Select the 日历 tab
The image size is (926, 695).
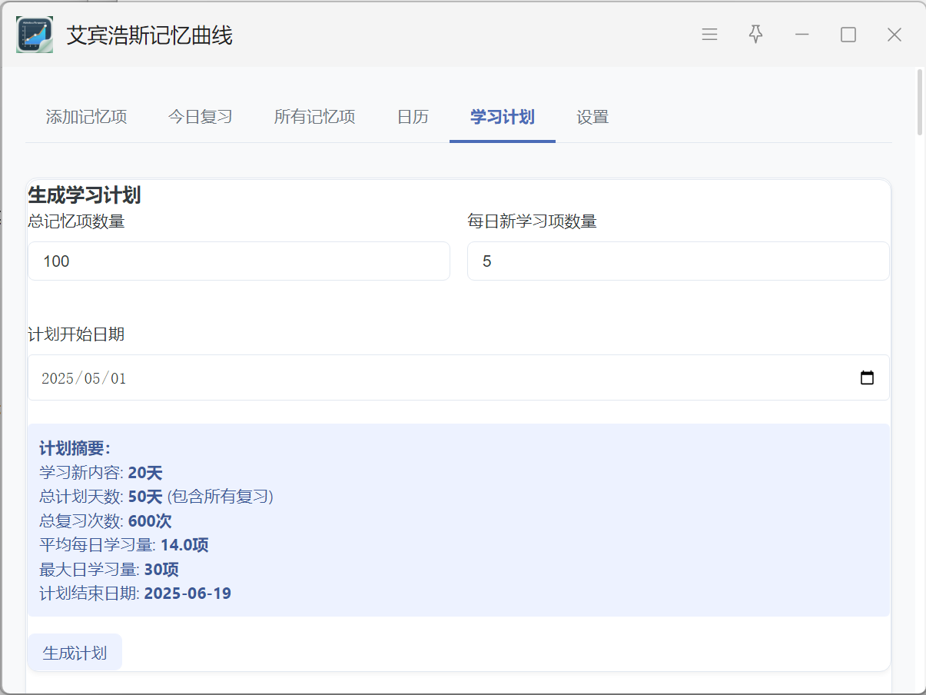pyautogui.click(x=413, y=118)
